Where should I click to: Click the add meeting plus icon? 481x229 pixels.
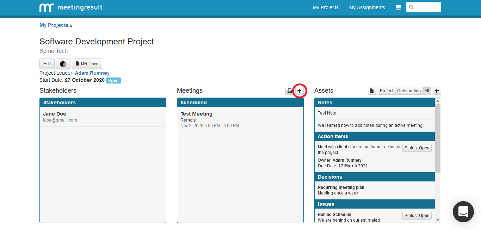tap(299, 91)
